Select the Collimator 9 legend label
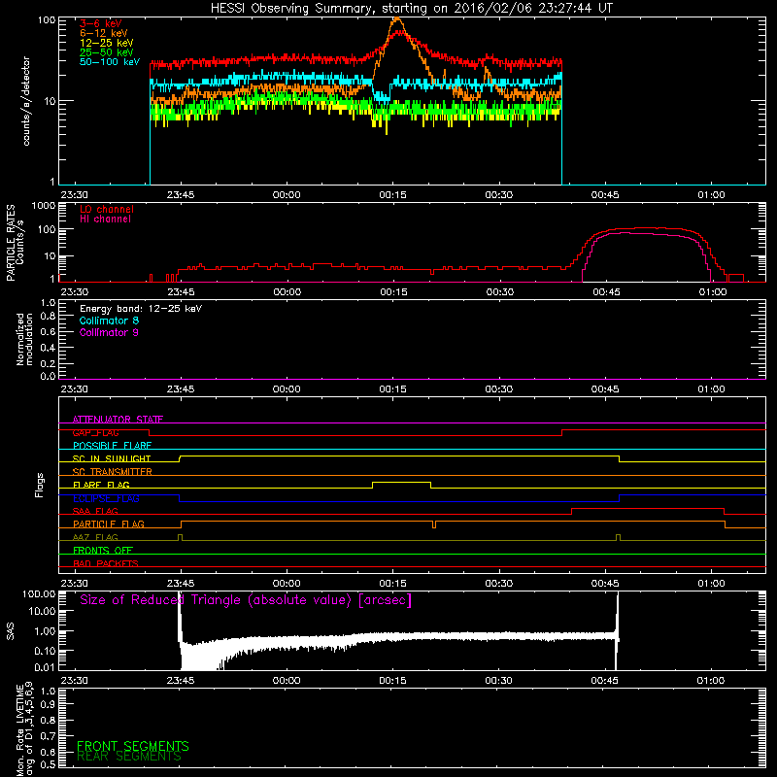777x777 pixels. 109,332
